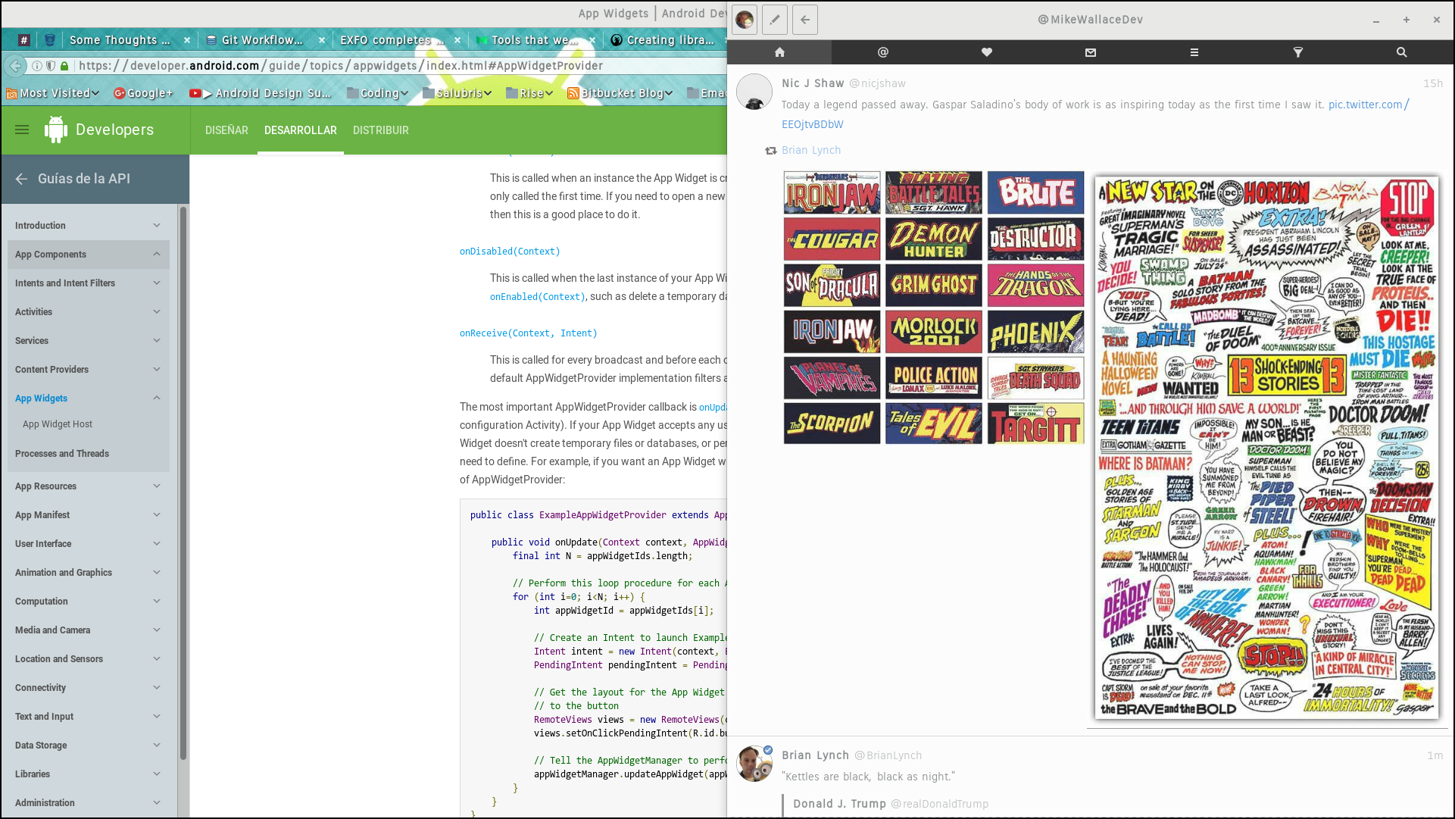Expand the Introduction sidebar section
The image size is (1455, 819).
(157, 225)
